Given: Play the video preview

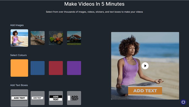Looking at the screenshot, I should pos(145,66).
